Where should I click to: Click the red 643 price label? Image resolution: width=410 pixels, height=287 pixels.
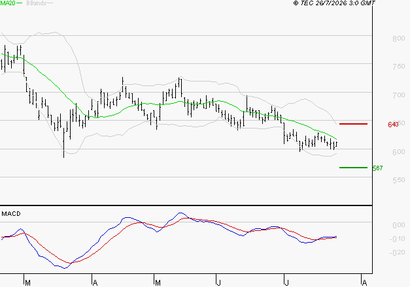click(x=393, y=125)
